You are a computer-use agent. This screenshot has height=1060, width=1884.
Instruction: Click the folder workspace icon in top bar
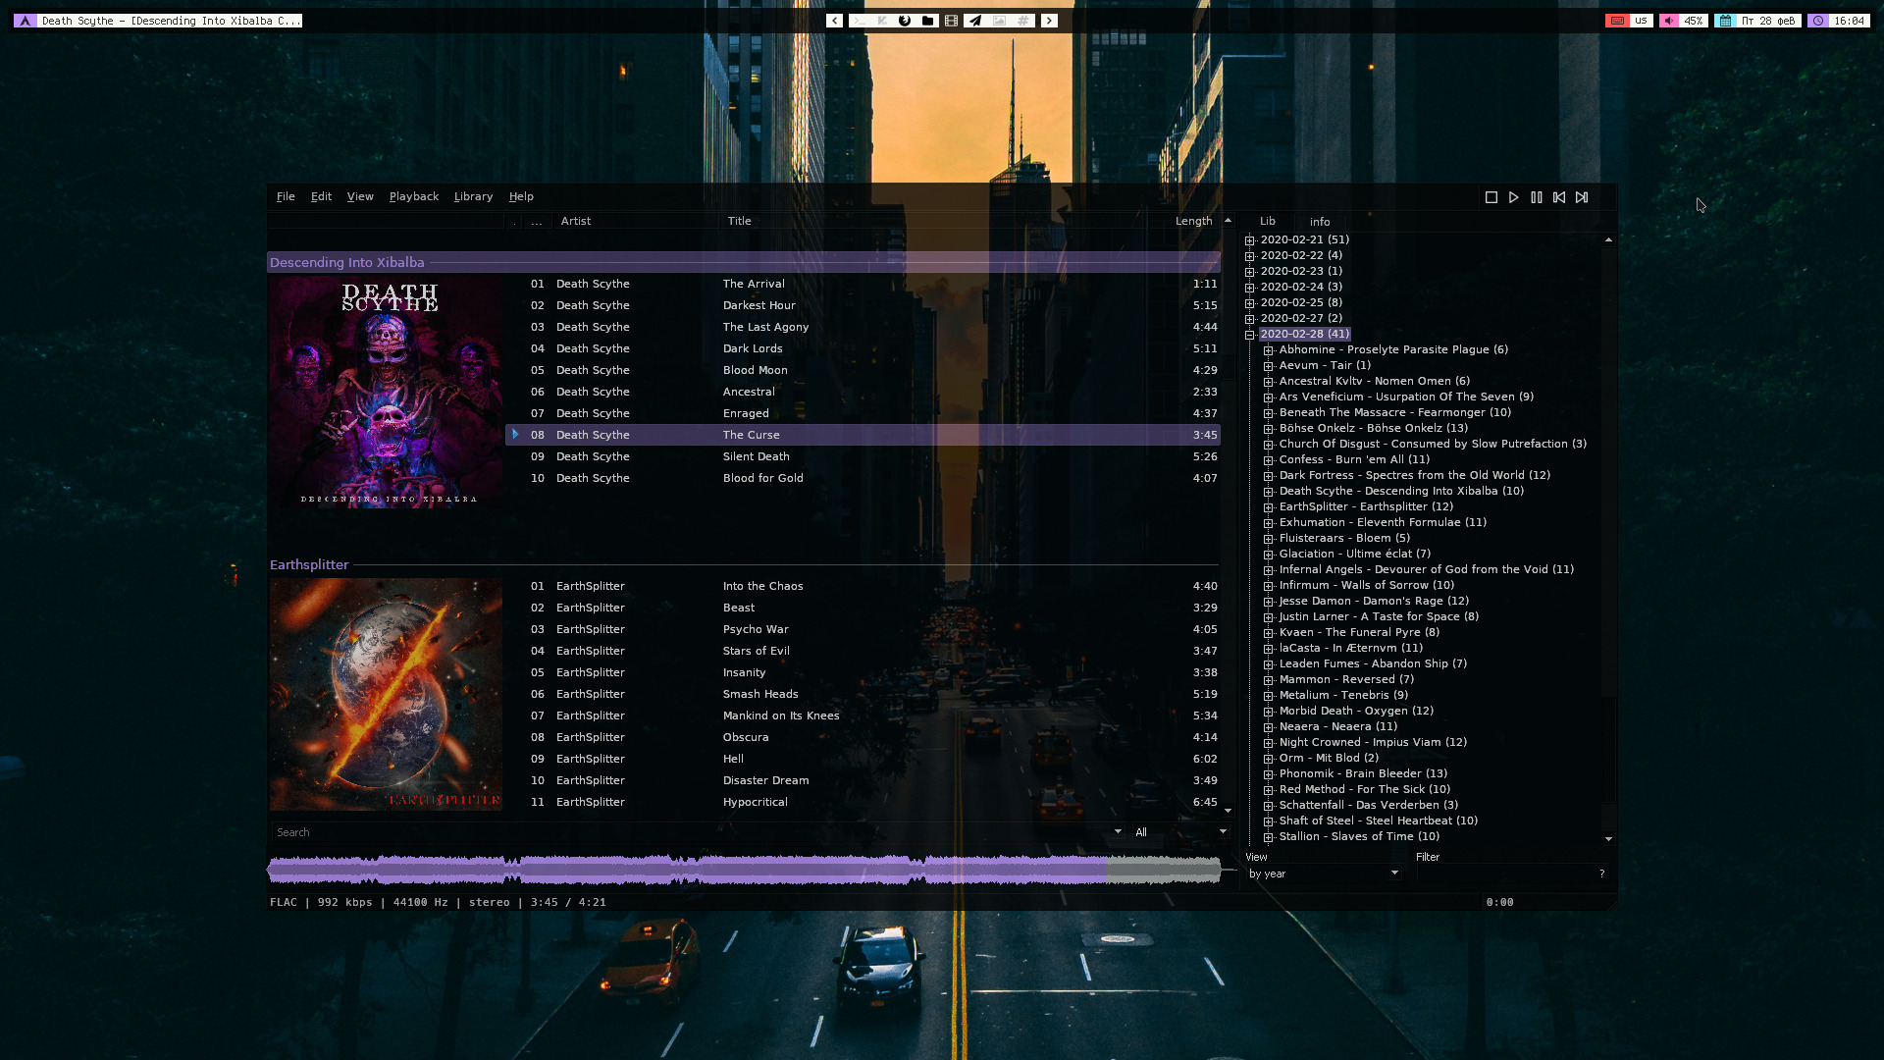point(928,21)
